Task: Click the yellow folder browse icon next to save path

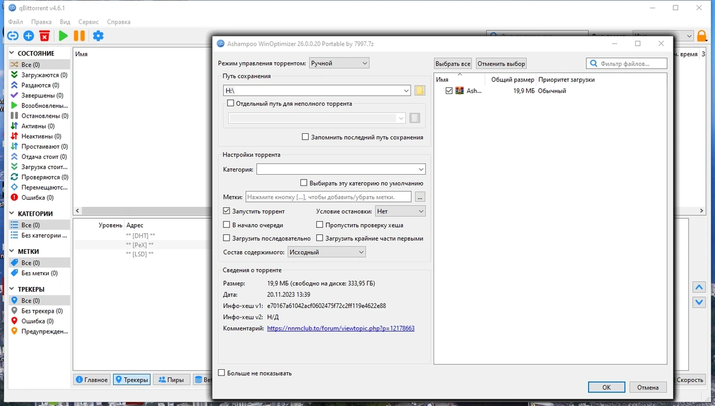Action: (419, 90)
